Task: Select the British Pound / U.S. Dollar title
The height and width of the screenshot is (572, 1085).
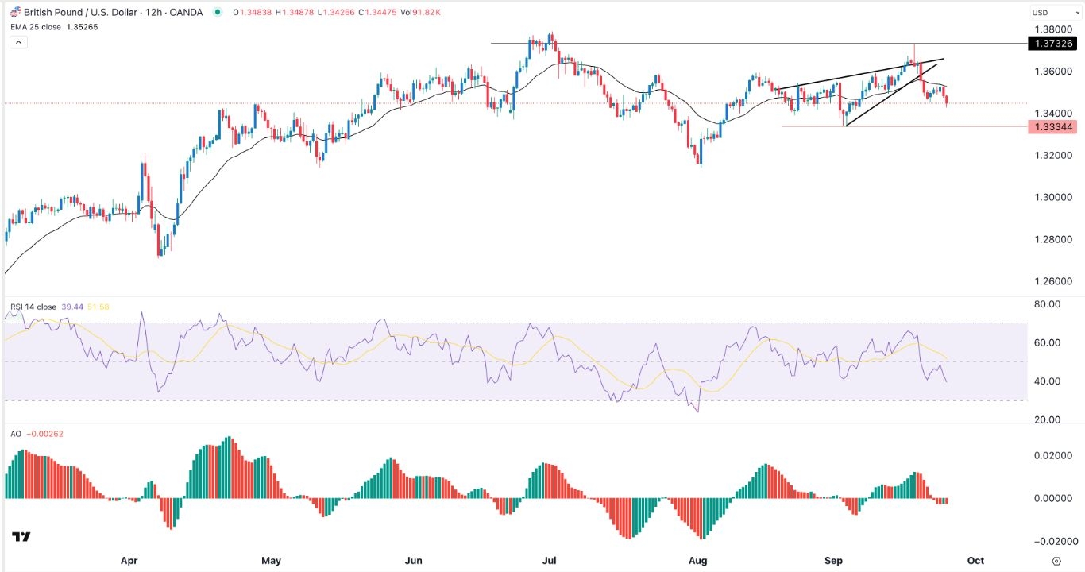Action: coord(79,11)
